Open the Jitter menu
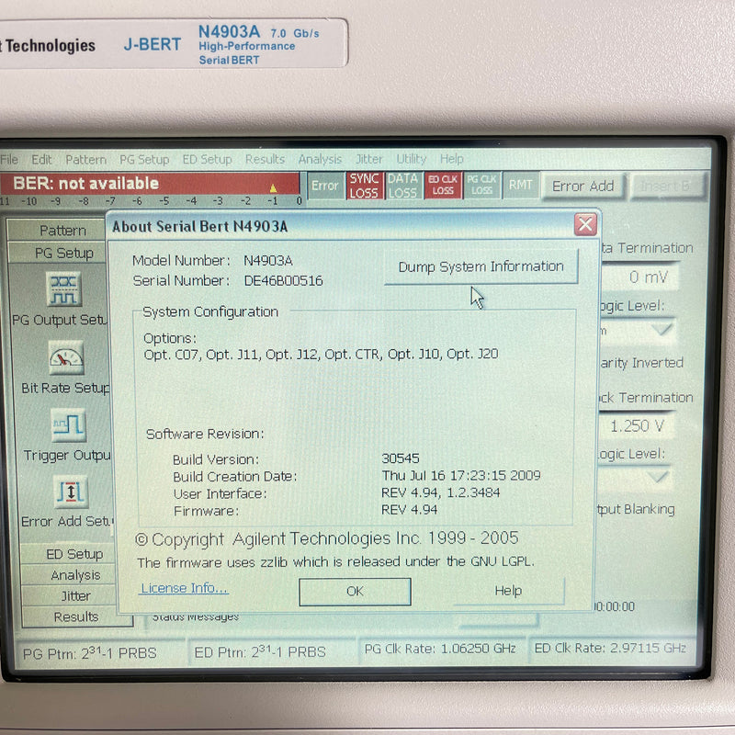Viewport: 735px width, 735px height. point(368,159)
